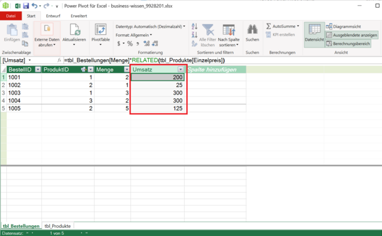Click the fx function icon
Viewport: 382px width, 236px height.
[x=59, y=60]
